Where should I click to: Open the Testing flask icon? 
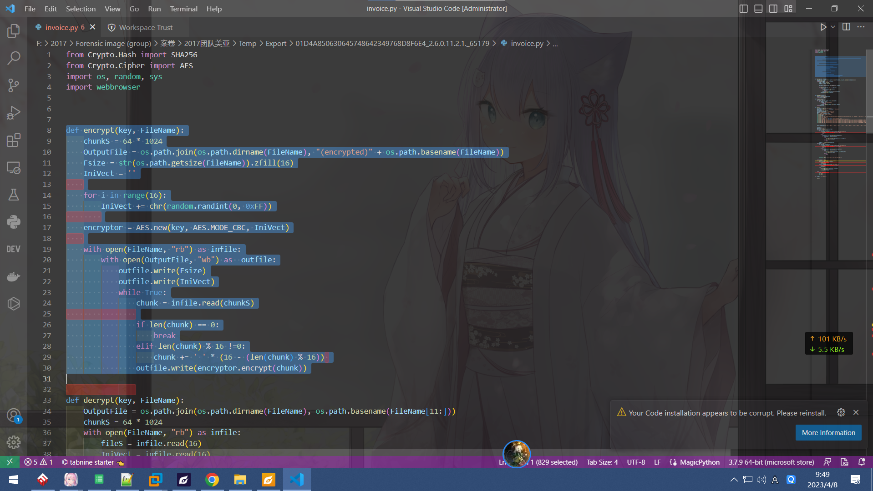point(14,195)
